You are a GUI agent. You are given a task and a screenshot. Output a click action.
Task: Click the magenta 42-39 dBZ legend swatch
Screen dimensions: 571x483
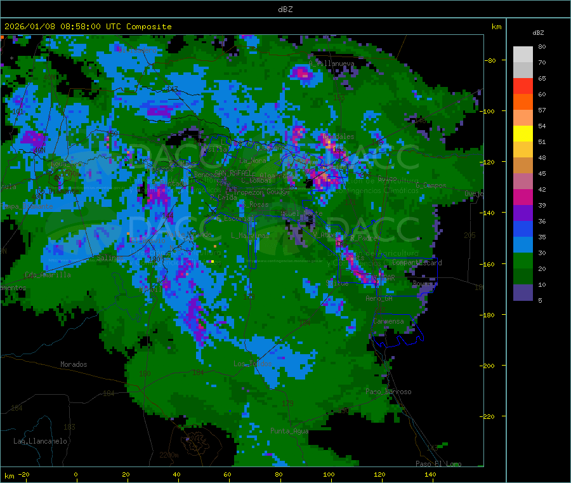(523, 197)
